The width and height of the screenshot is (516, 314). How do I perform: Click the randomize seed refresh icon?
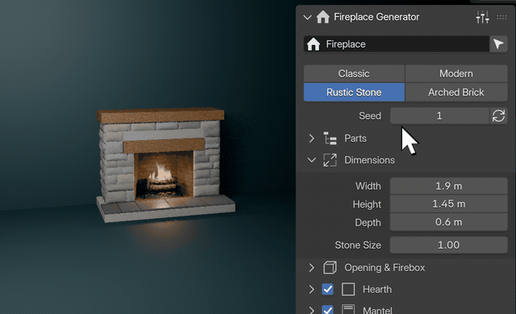coord(498,116)
